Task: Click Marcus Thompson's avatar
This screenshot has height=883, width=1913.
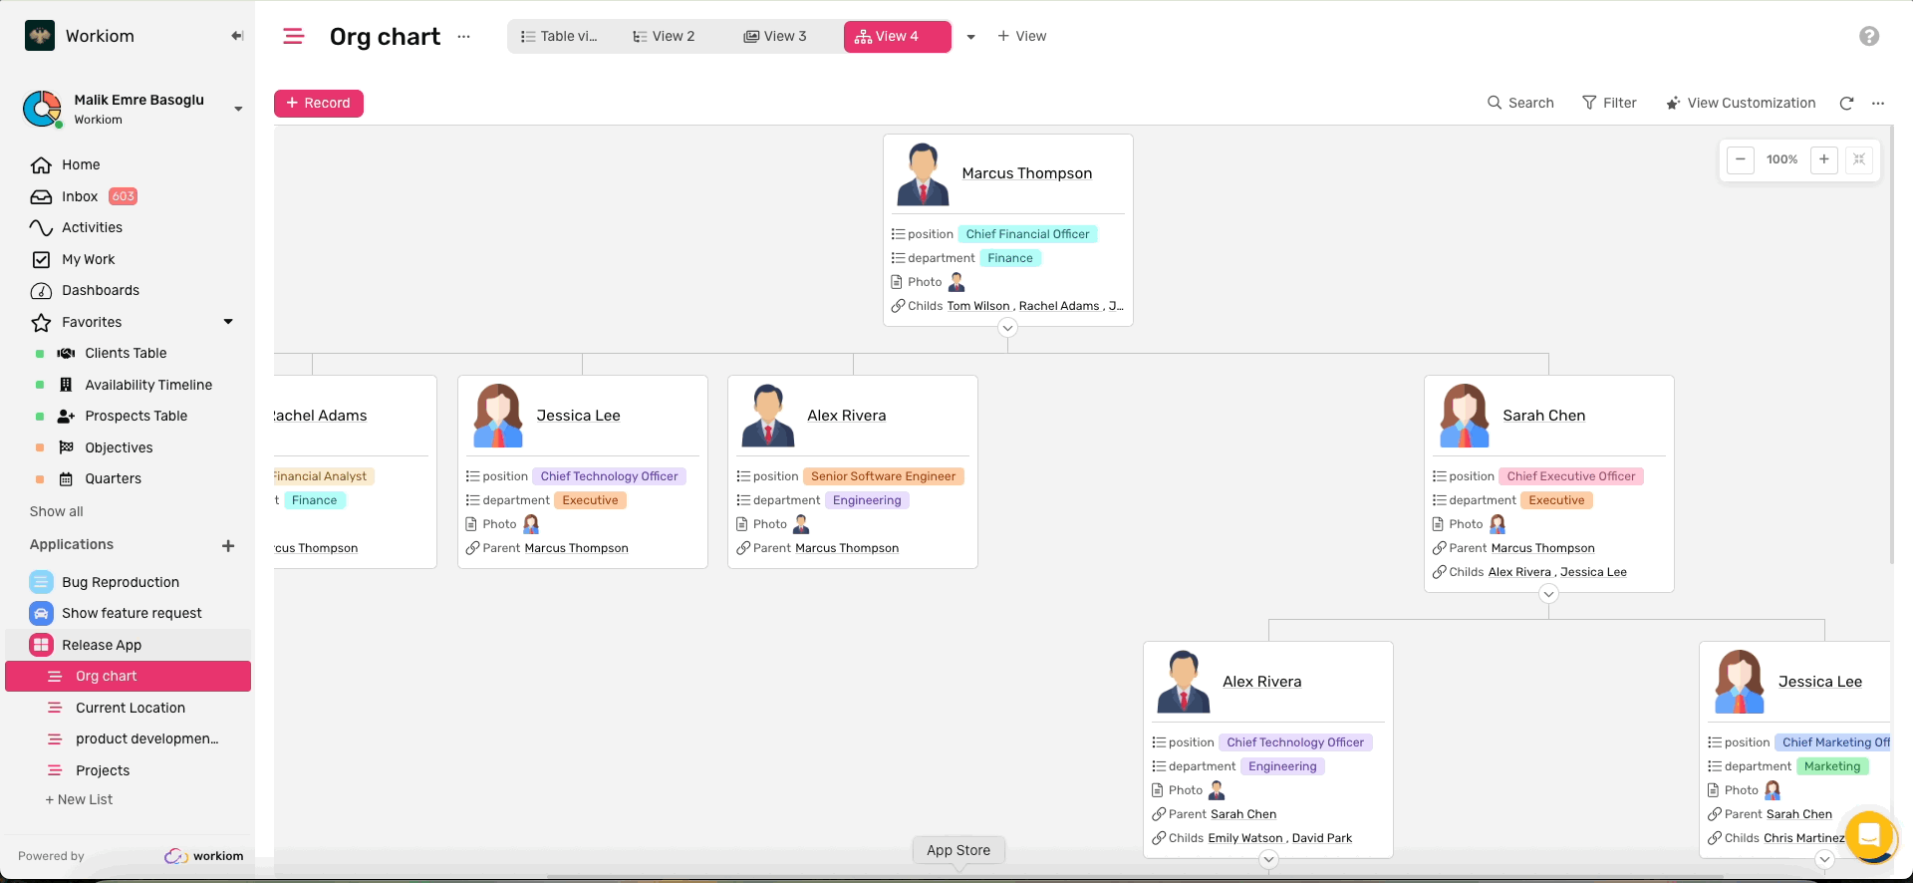Action: point(923,174)
